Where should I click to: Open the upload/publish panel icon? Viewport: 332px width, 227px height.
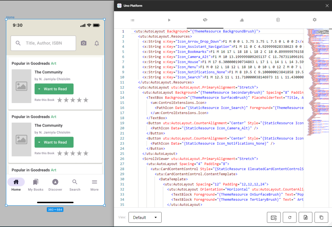click(x=242, y=20)
